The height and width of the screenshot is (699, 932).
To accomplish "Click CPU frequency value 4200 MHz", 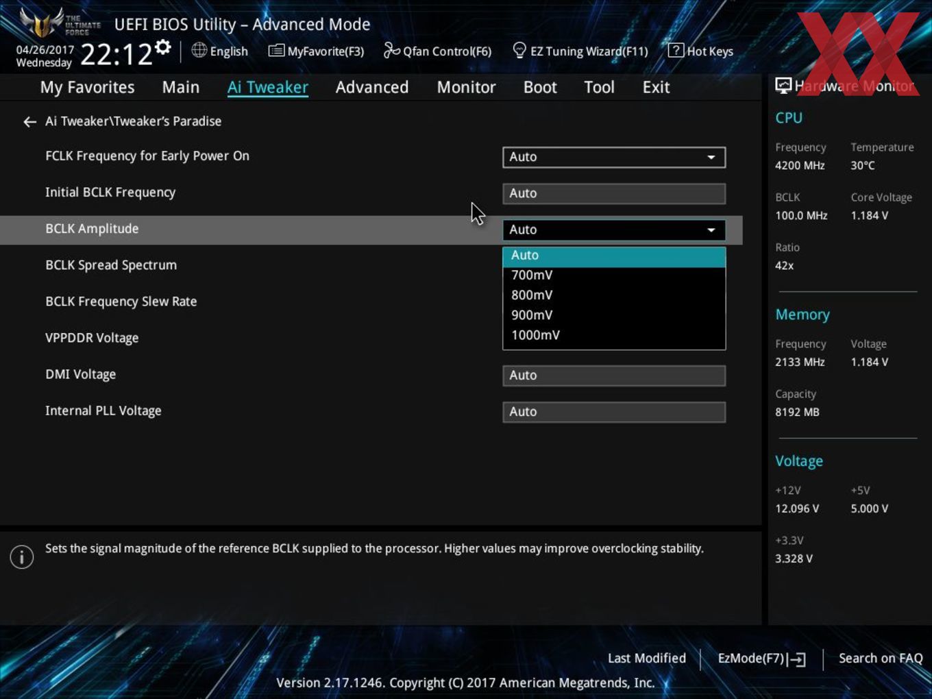I will point(800,165).
